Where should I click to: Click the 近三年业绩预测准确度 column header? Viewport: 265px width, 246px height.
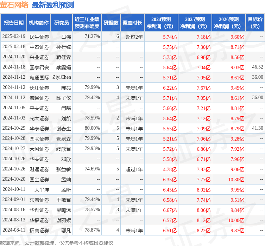tap(87, 22)
